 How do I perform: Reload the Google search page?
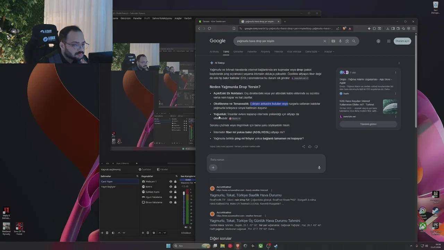(x=210, y=28)
